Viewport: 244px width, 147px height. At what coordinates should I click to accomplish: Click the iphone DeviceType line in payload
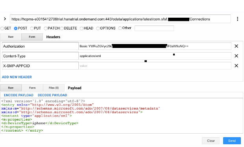point(40,123)
